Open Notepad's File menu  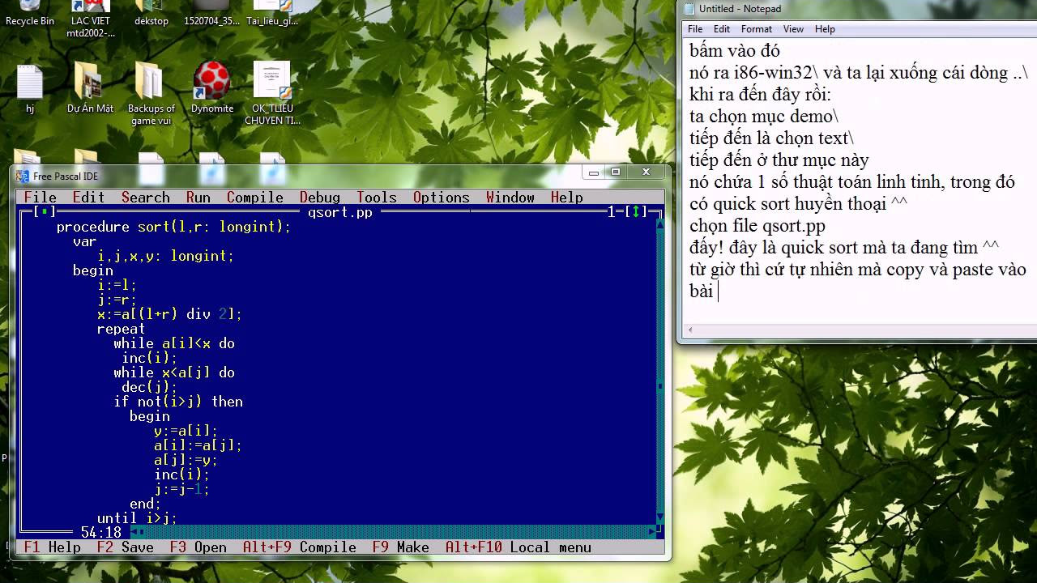tap(695, 29)
